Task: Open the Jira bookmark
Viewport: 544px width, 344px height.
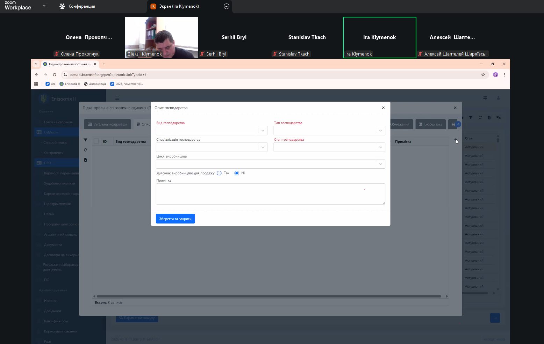Action: (x=51, y=84)
